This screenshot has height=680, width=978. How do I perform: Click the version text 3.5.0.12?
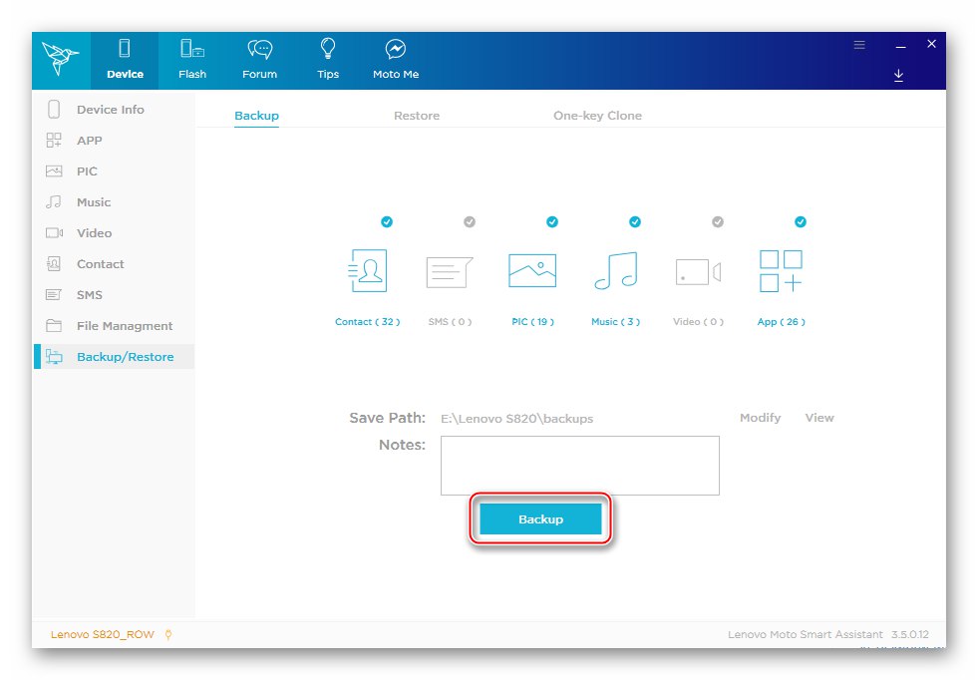(910, 634)
